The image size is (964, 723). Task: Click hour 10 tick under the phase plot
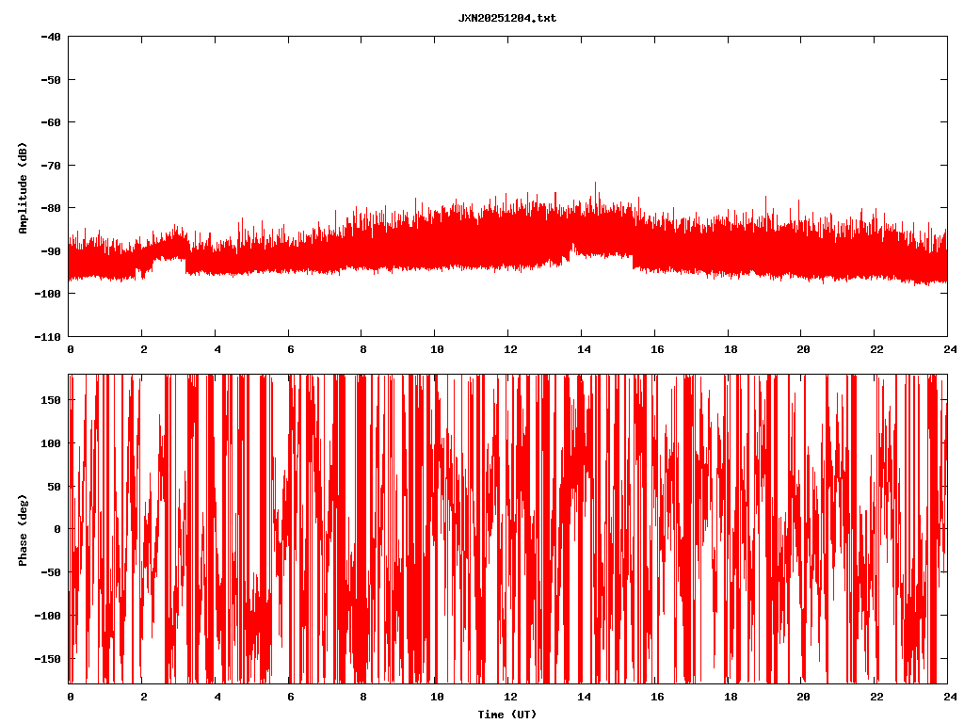tap(435, 697)
